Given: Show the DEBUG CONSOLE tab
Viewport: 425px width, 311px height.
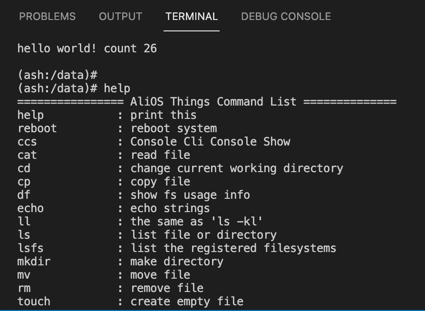Looking at the screenshot, I should pos(286,17).
